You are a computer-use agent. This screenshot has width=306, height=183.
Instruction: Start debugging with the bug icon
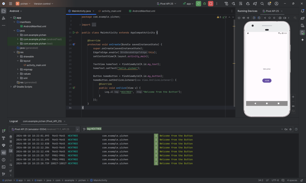(205, 4)
